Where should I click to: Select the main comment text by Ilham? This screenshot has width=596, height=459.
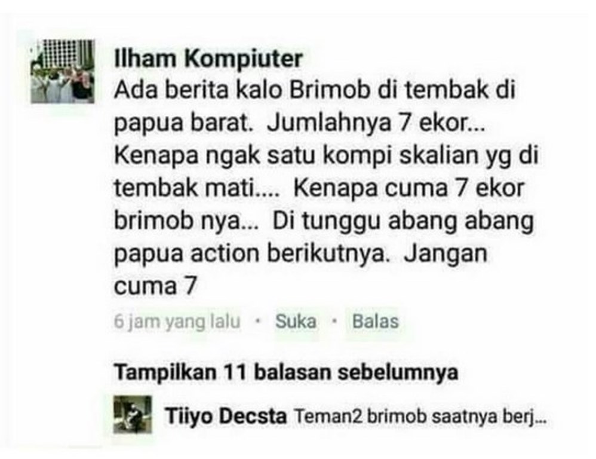326,188
